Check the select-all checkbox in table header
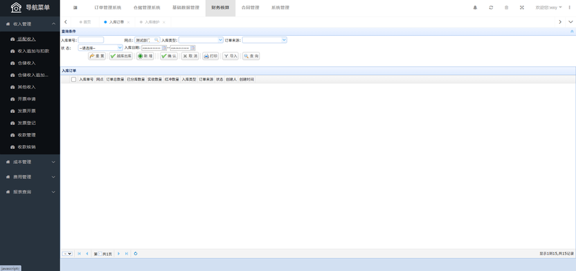 pyautogui.click(x=73, y=79)
